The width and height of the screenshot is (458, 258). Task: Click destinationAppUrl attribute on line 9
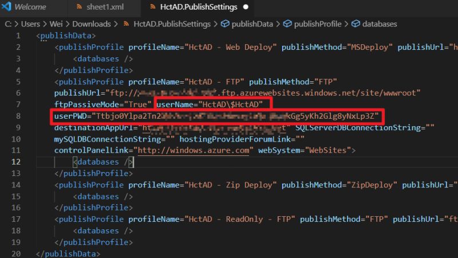point(172,127)
